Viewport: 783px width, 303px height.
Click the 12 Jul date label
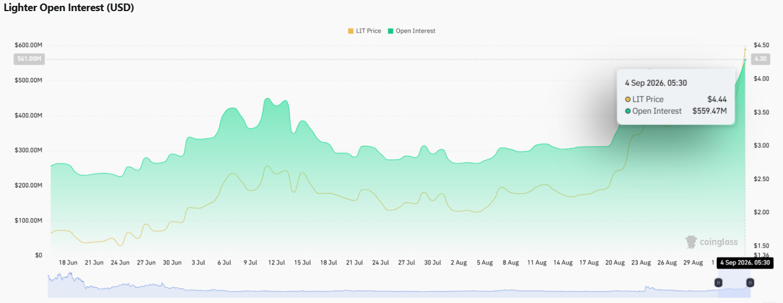(x=276, y=263)
